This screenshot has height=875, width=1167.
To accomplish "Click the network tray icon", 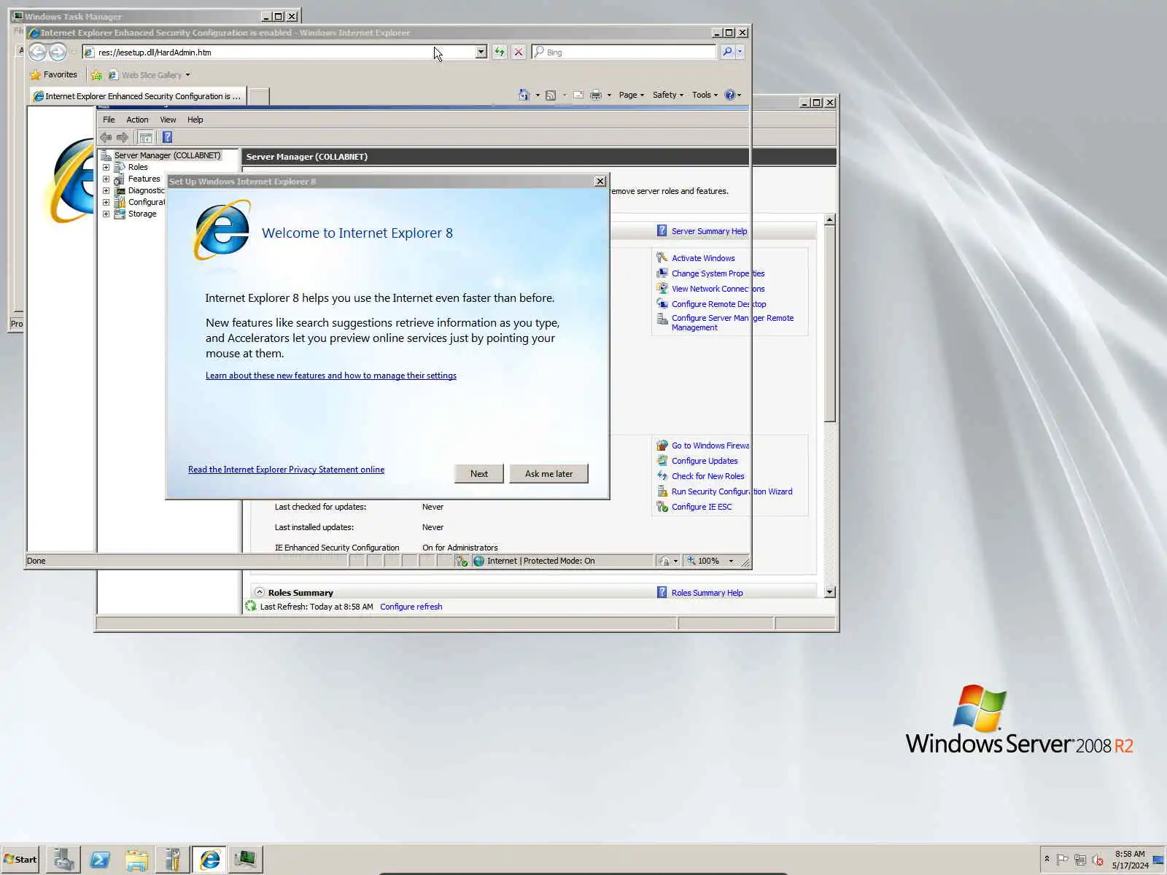I will tap(1079, 860).
